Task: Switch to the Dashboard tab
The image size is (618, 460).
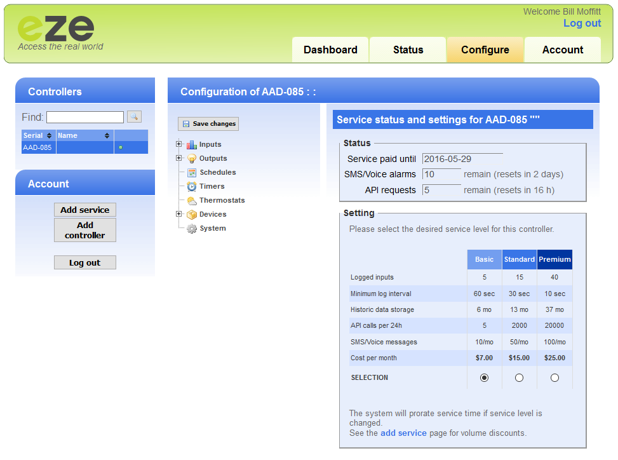Action: click(330, 50)
